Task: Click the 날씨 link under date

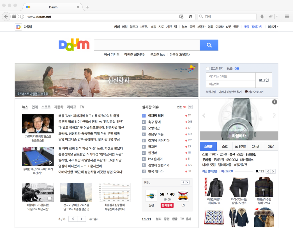Action: pyautogui.click(x=158, y=219)
